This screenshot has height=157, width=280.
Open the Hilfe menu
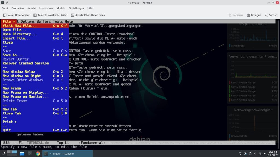click(90, 8)
